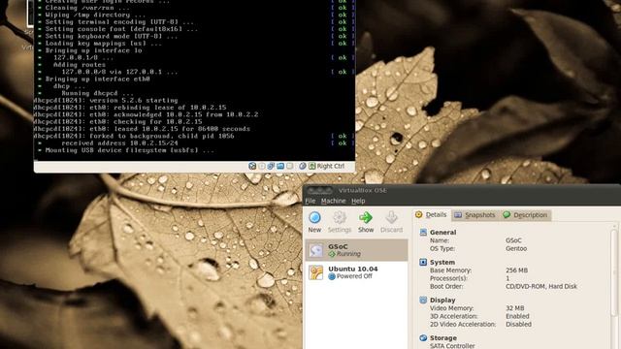Image resolution: width=621 pixels, height=349 pixels.
Task: Open the File menu in VirtualBox OSE
Action: click(310, 201)
